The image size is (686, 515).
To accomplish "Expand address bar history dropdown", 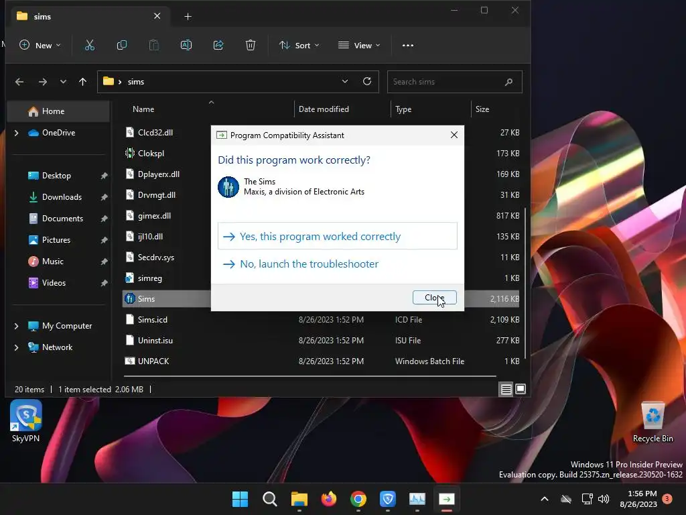I will (345, 81).
